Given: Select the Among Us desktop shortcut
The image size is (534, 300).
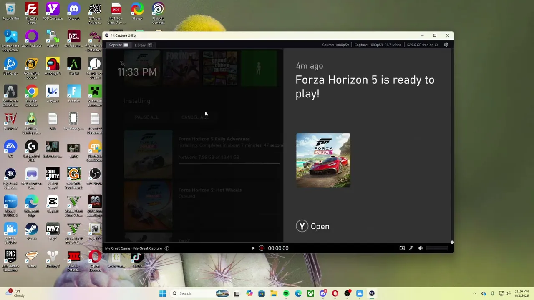Looking at the screenshot, I should (x=53, y=67).
